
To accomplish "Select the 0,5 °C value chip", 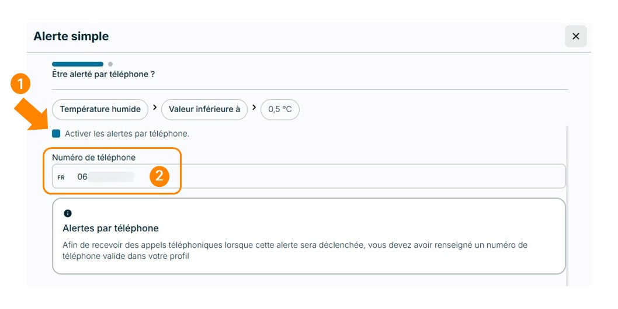I will (x=280, y=109).
